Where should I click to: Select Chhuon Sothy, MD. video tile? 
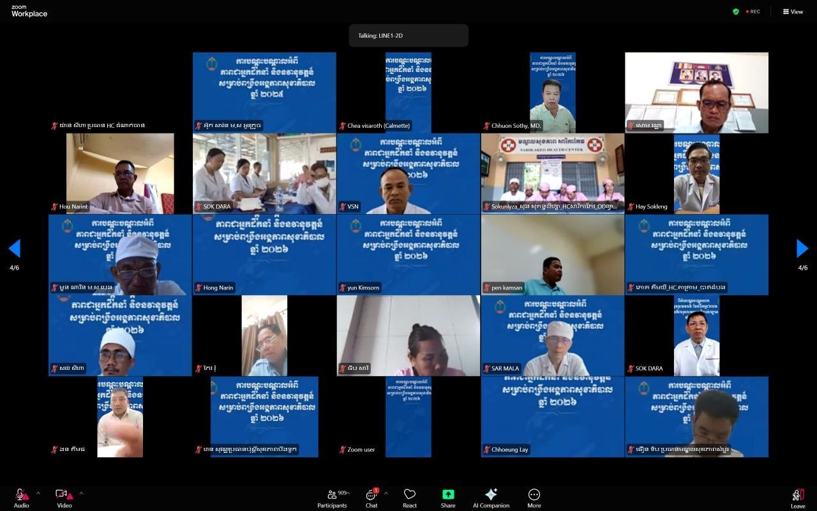point(553,93)
